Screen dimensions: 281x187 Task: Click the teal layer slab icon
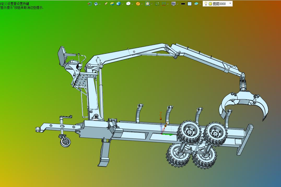pos(196,4)
